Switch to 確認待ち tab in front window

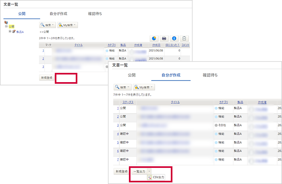(210, 75)
